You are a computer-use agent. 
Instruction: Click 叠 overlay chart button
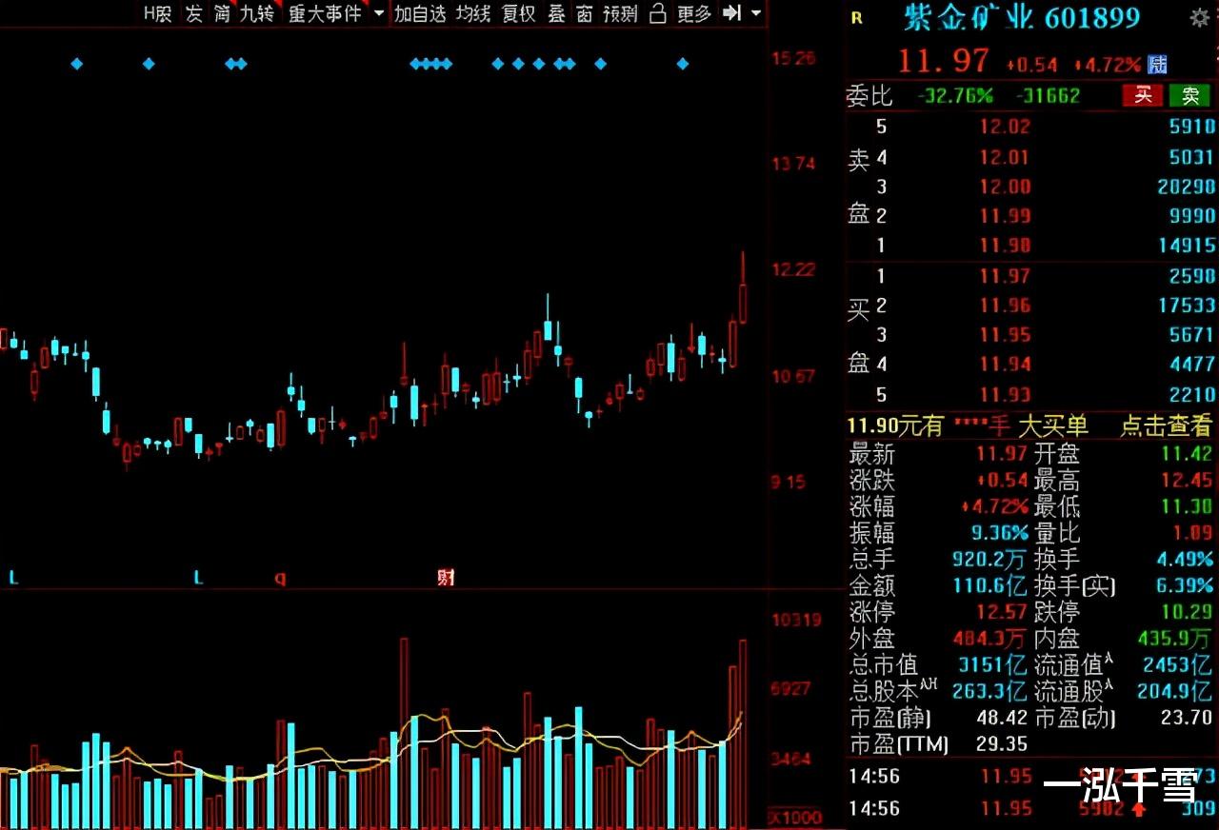click(x=557, y=13)
